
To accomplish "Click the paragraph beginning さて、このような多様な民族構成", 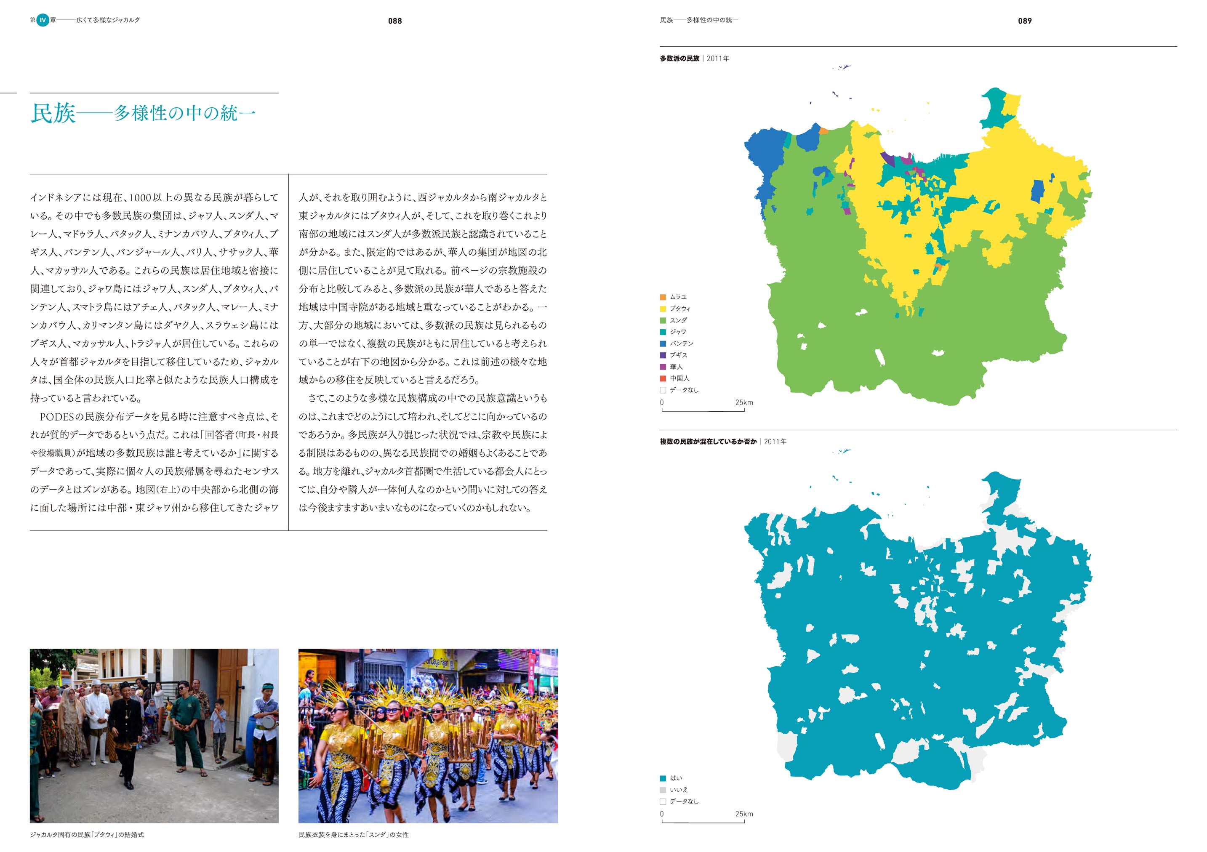I will (x=423, y=453).
